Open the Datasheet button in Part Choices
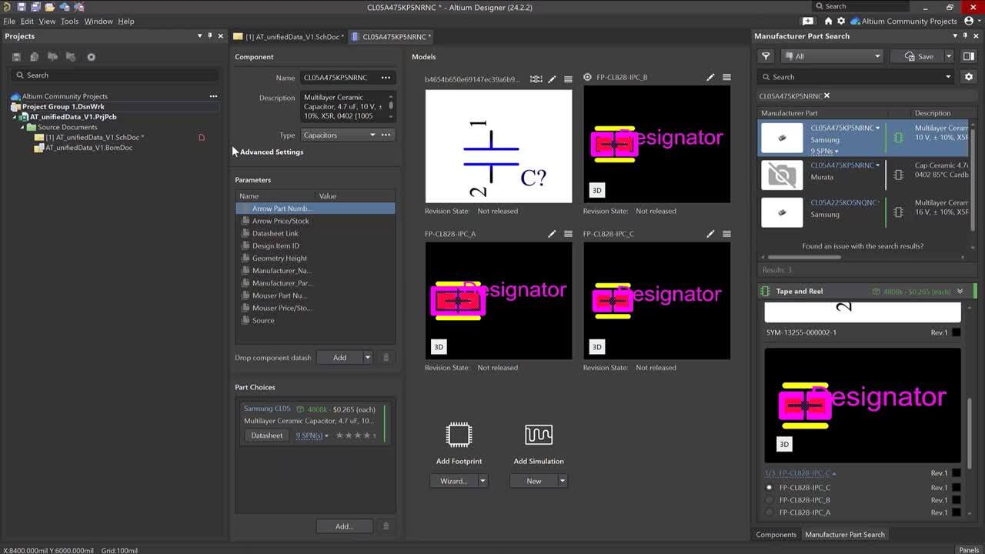The height and width of the screenshot is (554, 985). click(x=266, y=436)
